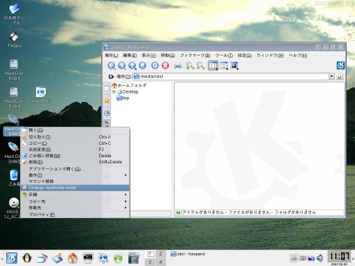
Task: Open the history clock in sidebar panel
Action: (107, 113)
